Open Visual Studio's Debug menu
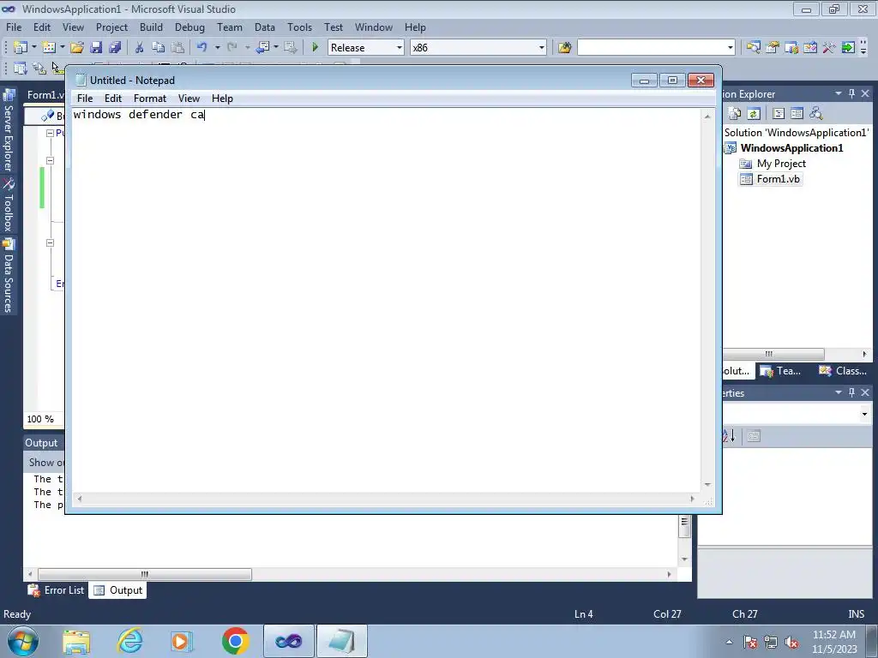Viewport: 878px width, 658px height. click(x=189, y=27)
